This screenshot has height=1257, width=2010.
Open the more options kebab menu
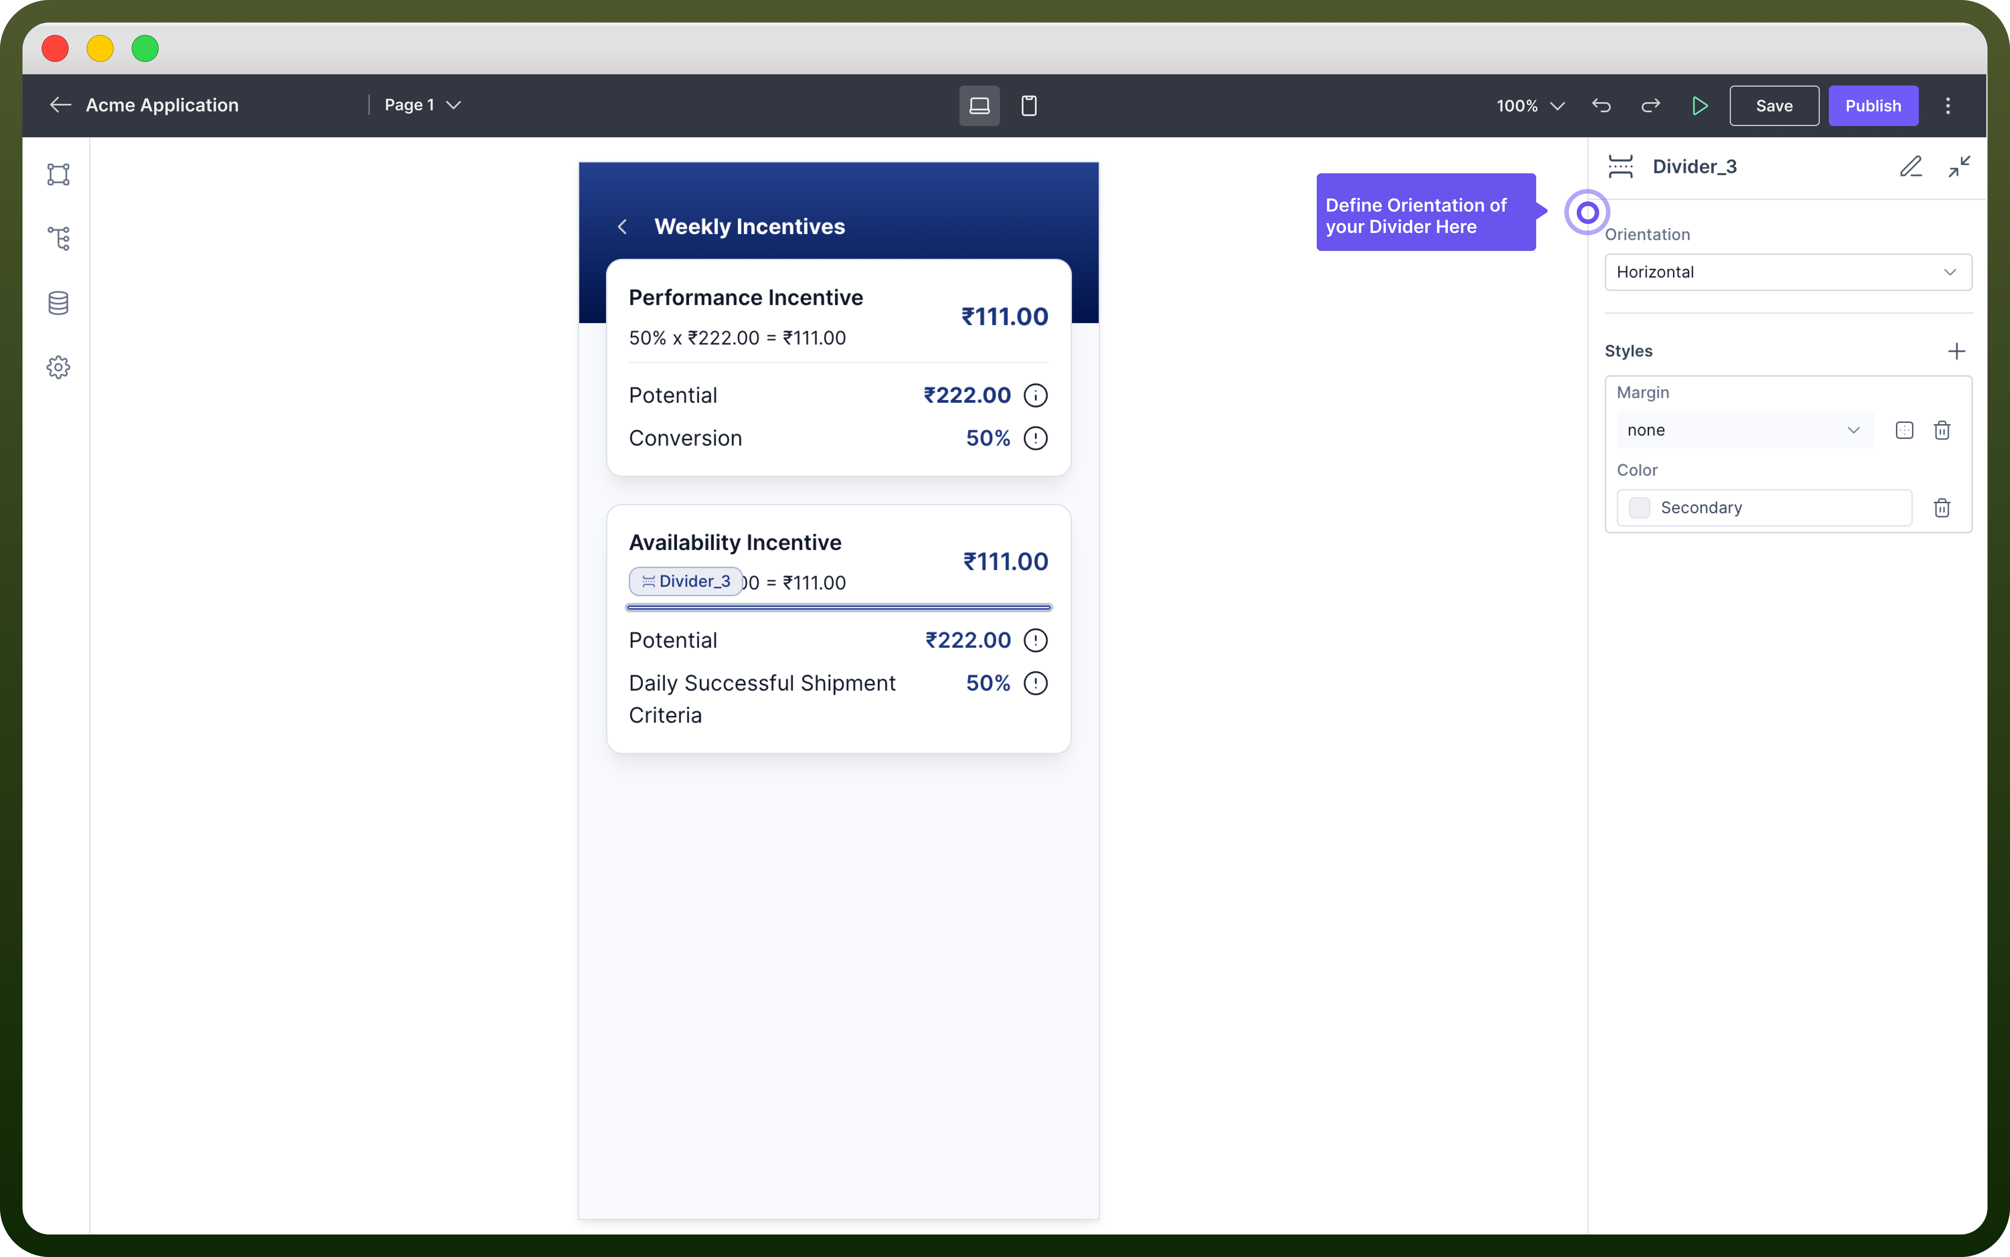1948,106
